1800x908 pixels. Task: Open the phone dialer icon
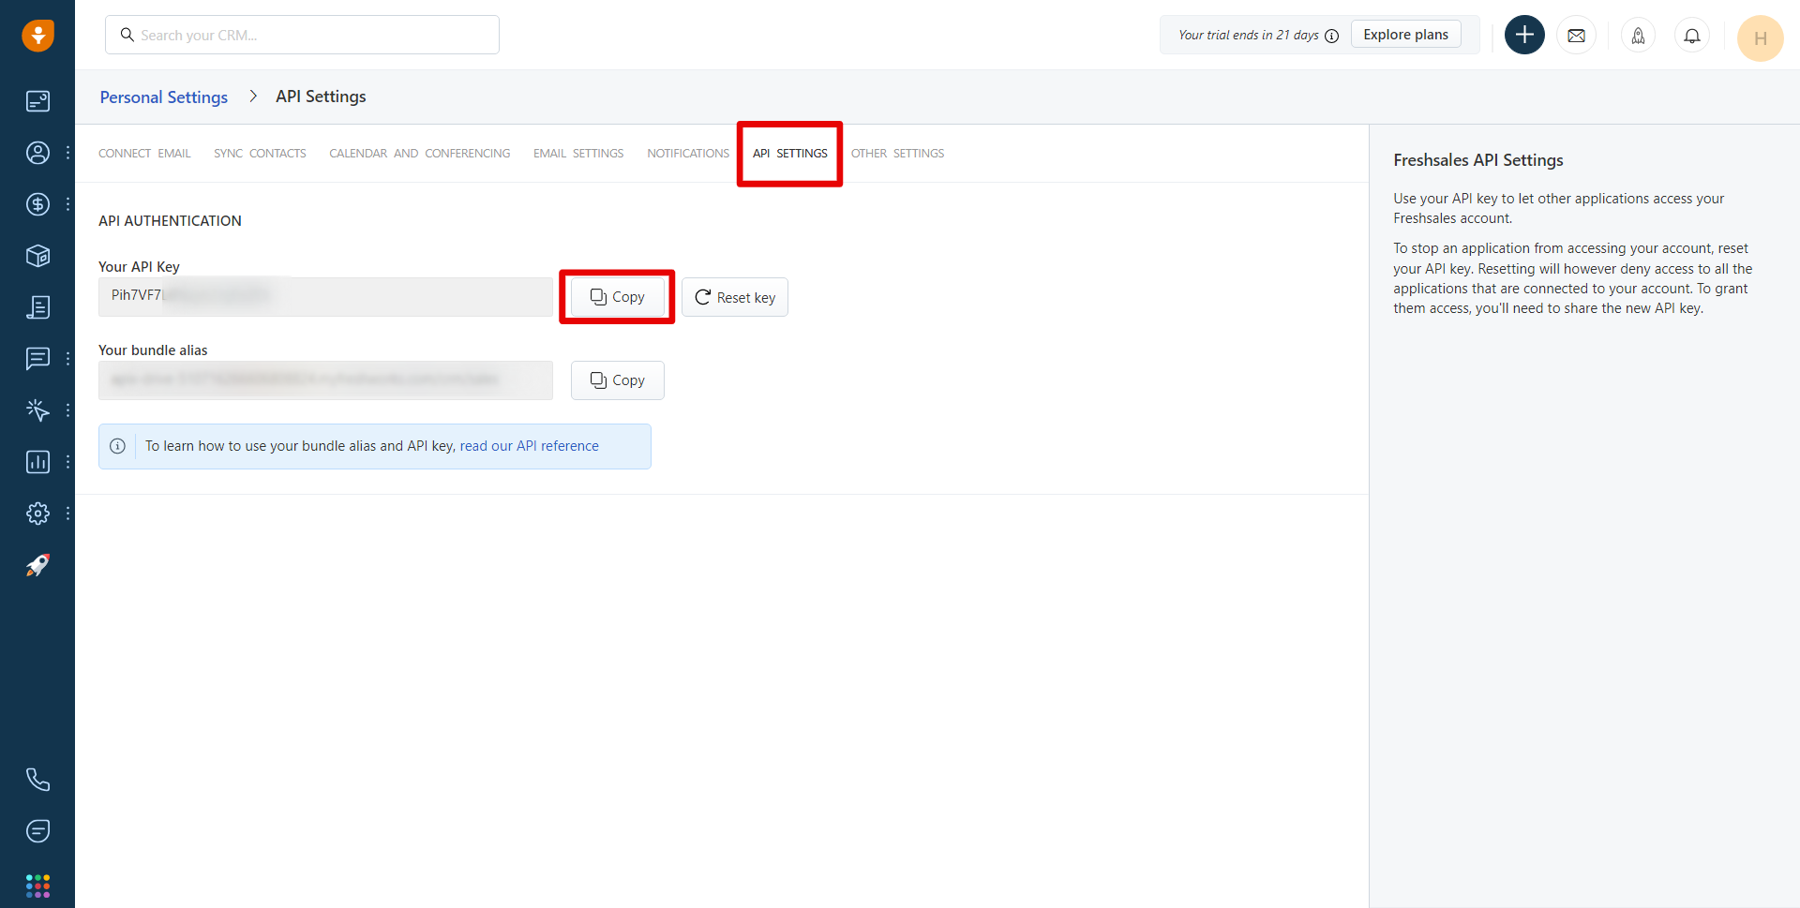pyautogui.click(x=37, y=780)
